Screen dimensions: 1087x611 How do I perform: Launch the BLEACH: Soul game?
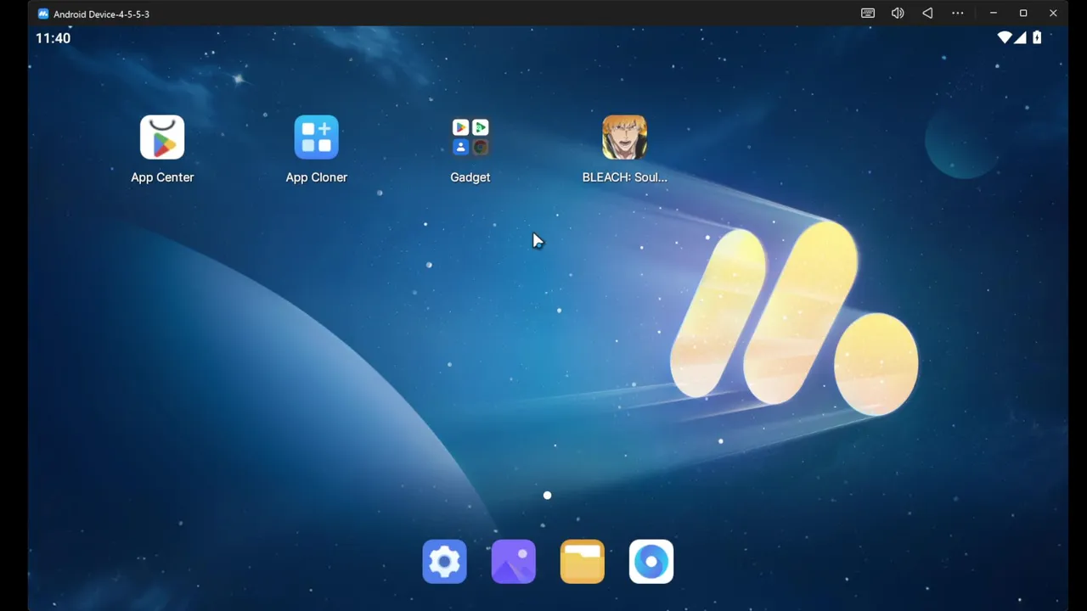click(624, 137)
